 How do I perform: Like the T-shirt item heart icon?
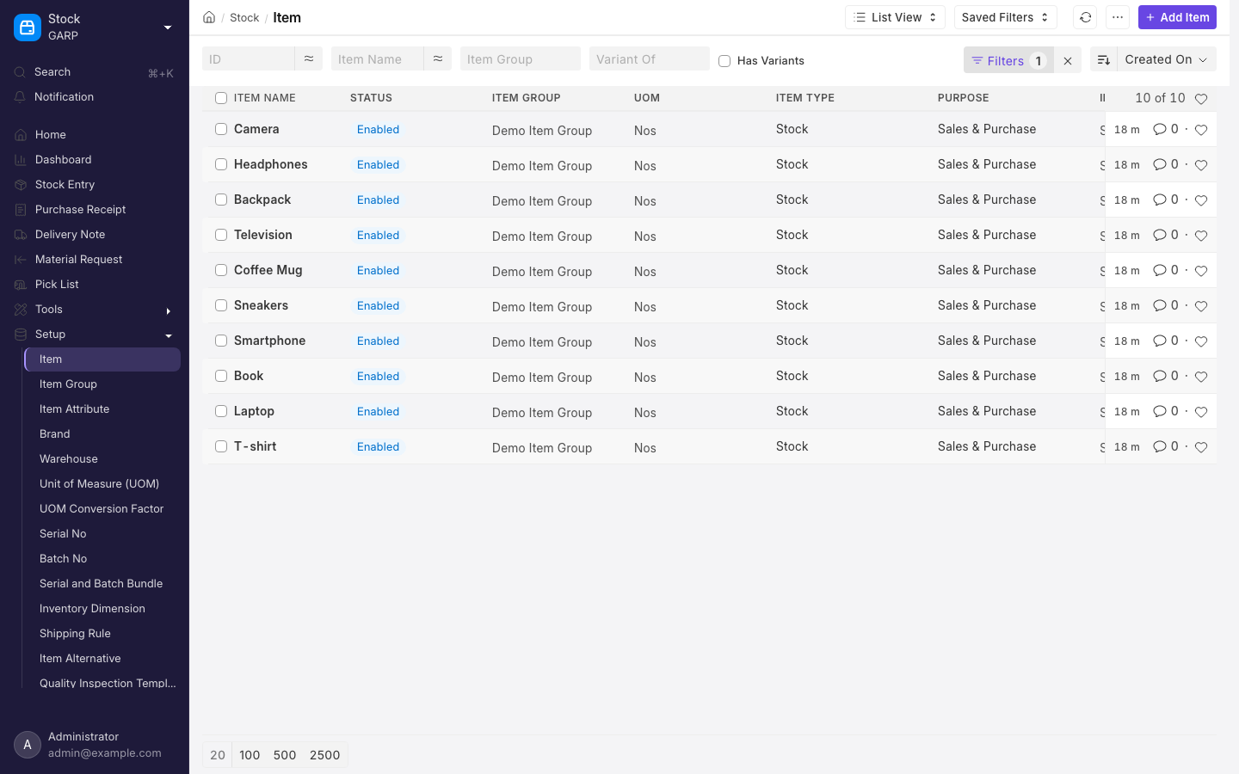click(1201, 447)
